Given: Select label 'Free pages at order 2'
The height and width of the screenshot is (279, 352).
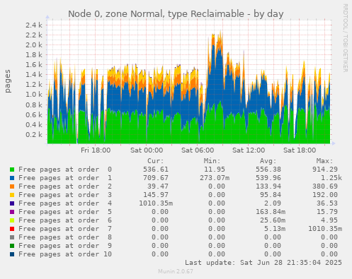Looking at the screenshot, I should 65,186.
